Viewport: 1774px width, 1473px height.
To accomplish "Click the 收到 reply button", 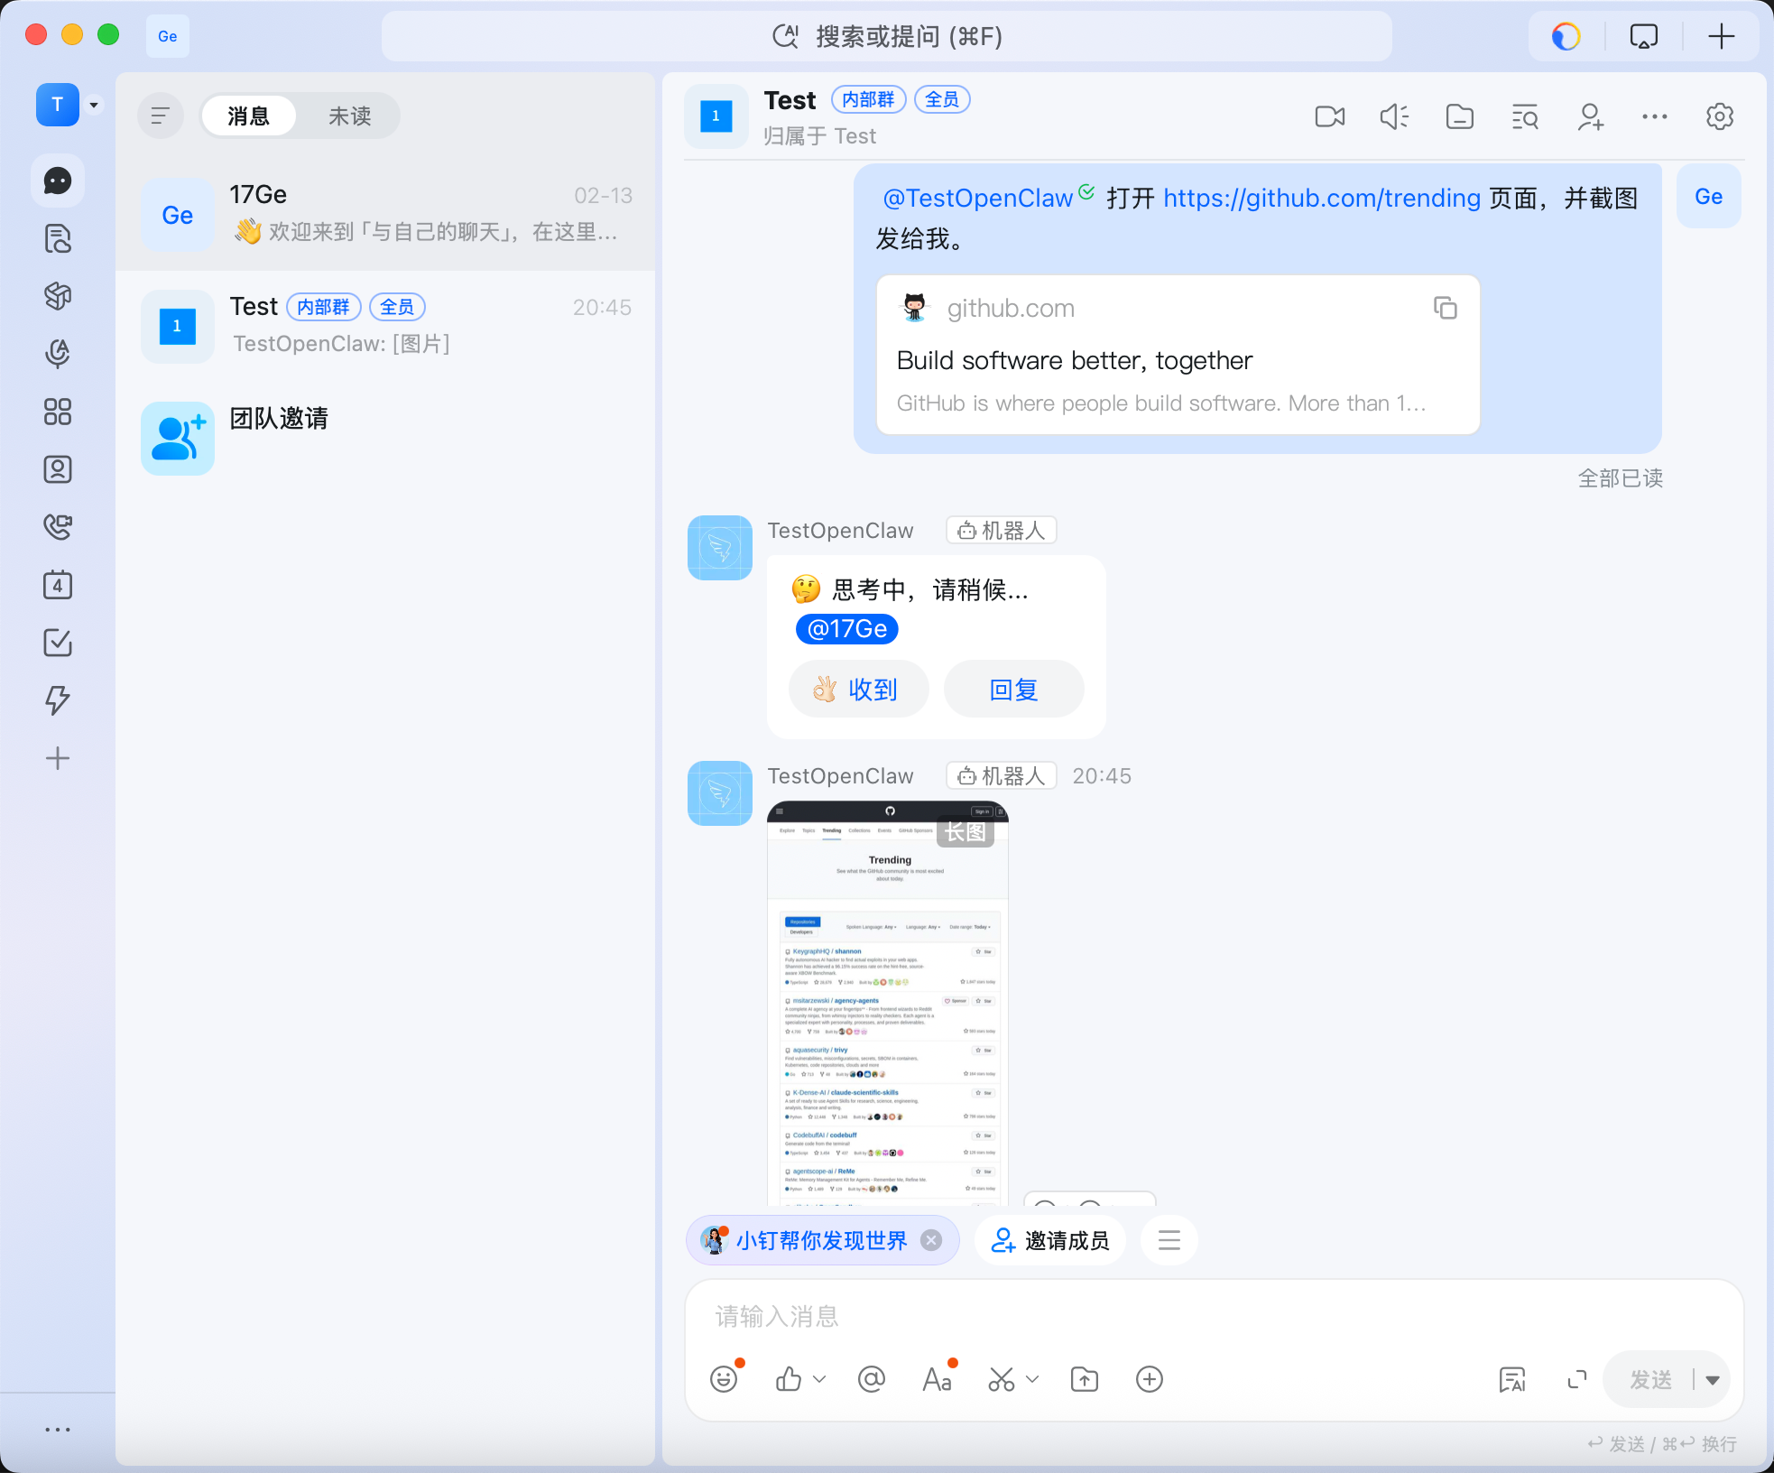I will tap(858, 690).
